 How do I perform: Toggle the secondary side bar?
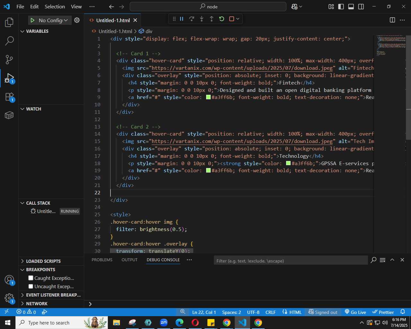(x=361, y=6)
